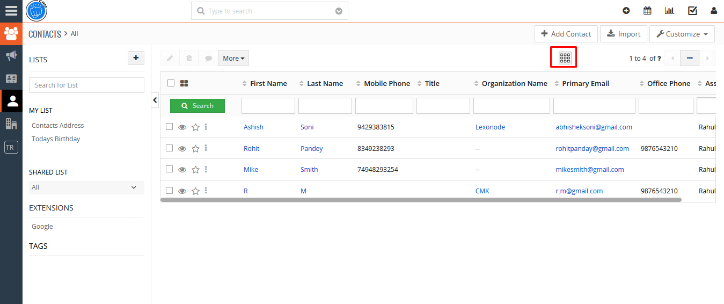This screenshot has height=304, width=724.
Task: Open the Organizations building sidebar icon
Action: 11,124
